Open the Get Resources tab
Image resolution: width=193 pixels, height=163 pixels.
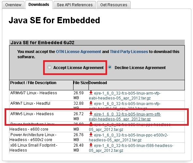pos(114,5)
